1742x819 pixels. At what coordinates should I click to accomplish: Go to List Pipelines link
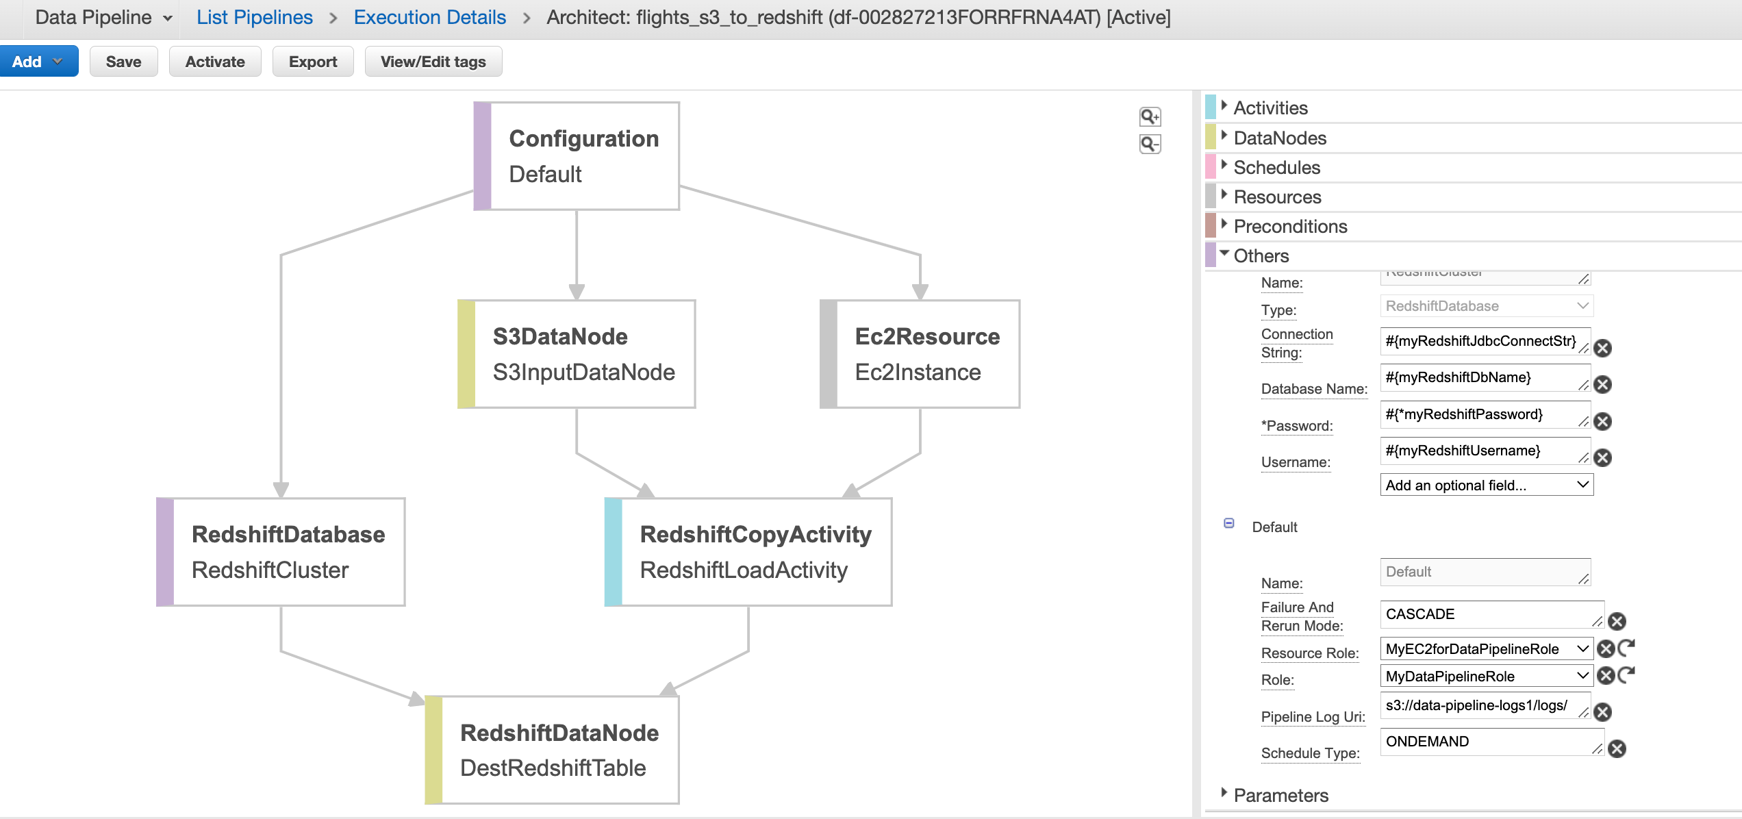point(254,18)
